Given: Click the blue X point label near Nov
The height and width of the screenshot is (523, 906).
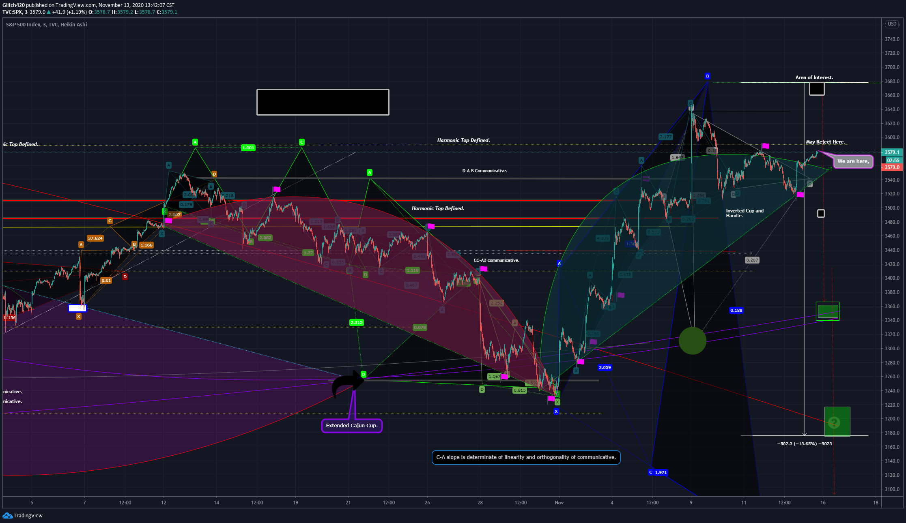Looking at the screenshot, I should (556, 412).
